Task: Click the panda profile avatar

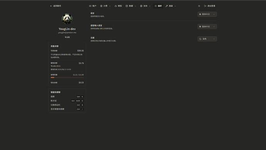Action: click(67, 19)
